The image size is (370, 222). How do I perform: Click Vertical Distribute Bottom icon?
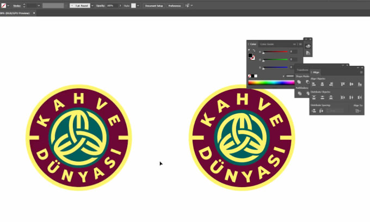[x=331, y=97]
